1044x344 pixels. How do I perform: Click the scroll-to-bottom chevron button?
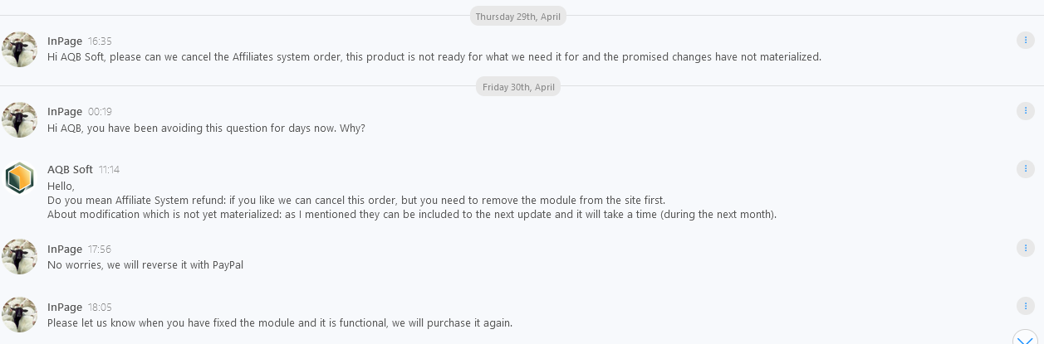(1025, 338)
